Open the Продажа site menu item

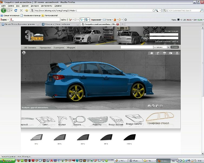[45, 47]
